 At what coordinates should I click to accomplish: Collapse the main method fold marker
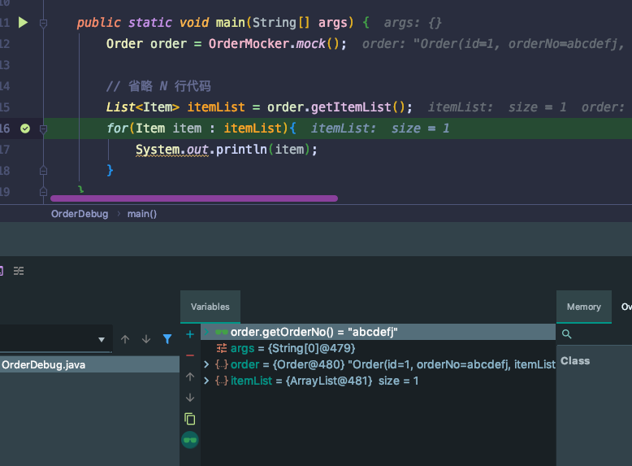click(44, 24)
